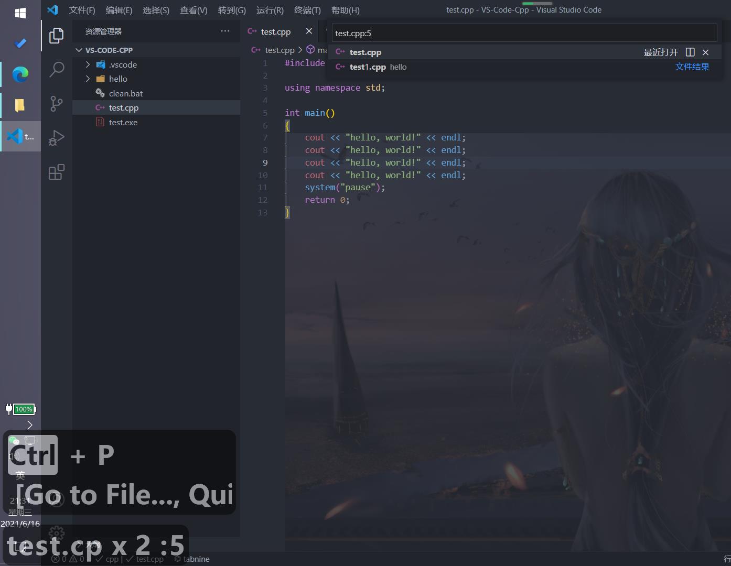
Task: Click the 资源管理器 panel title
Action: point(104,31)
